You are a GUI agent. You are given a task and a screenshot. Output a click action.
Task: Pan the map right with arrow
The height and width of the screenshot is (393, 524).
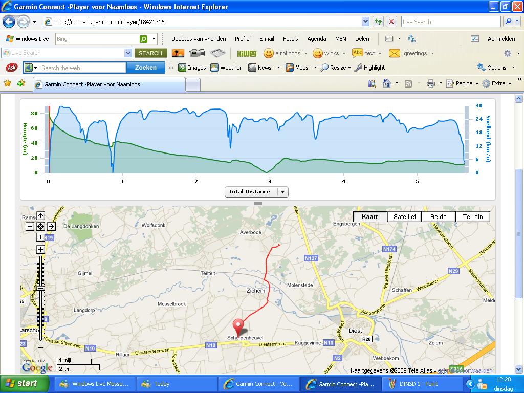pos(51,227)
